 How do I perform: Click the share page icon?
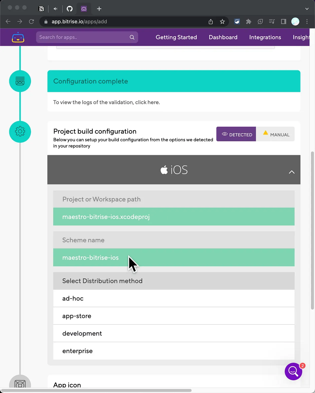(211, 22)
